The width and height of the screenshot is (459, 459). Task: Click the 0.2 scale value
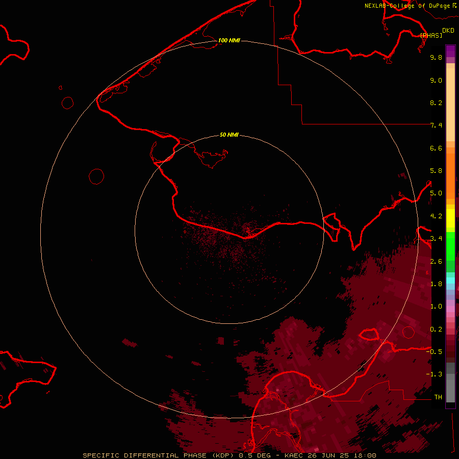click(436, 329)
